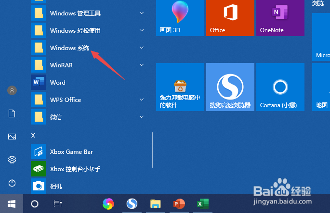Launch Word from its app icon
This screenshot has width=330, height=213.
[x=39, y=82]
